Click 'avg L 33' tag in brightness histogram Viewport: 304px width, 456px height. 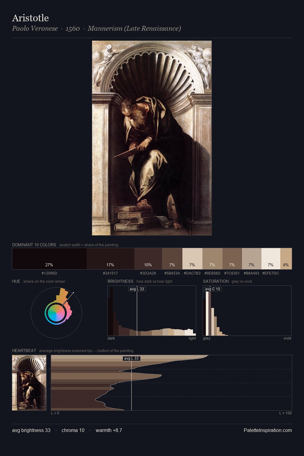pyautogui.click(x=137, y=289)
